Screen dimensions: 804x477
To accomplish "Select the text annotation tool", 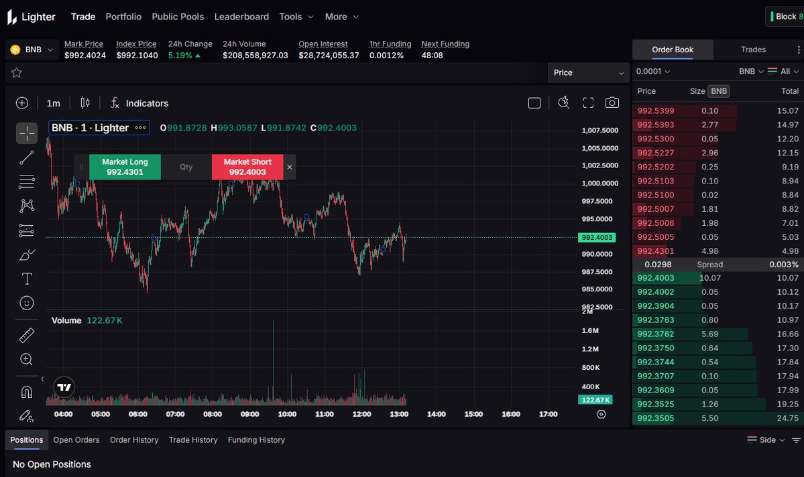I will click(x=26, y=278).
